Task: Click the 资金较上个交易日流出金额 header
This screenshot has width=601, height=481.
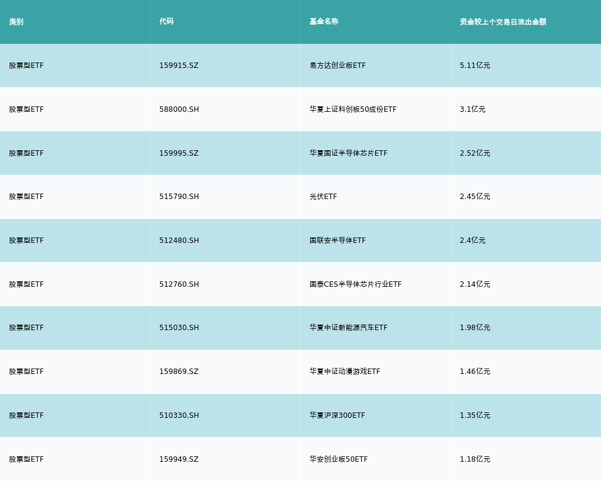Action: pos(503,22)
